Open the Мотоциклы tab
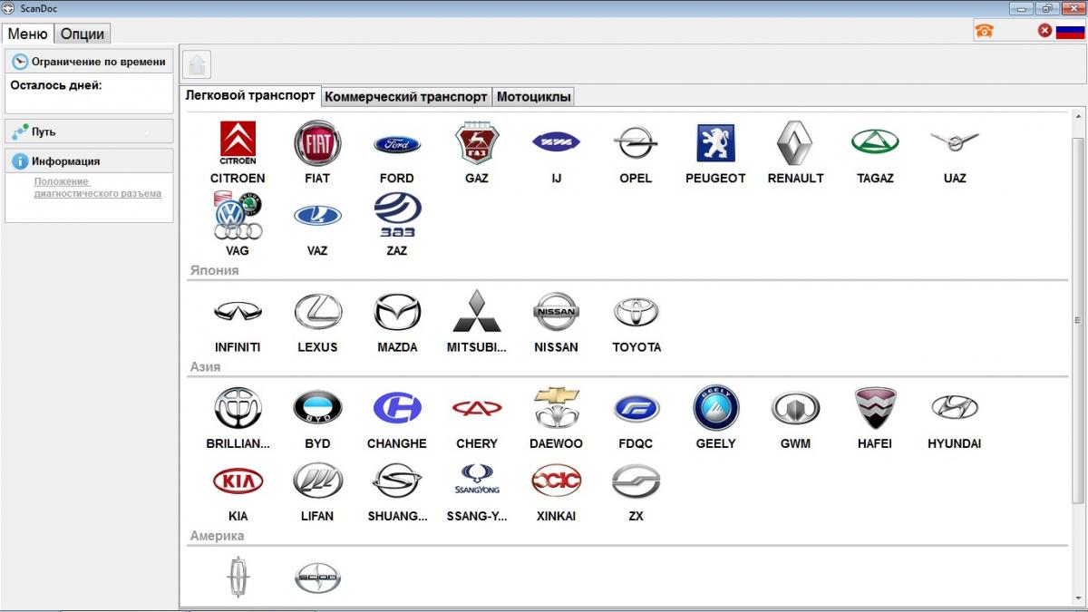 [x=534, y=96]
